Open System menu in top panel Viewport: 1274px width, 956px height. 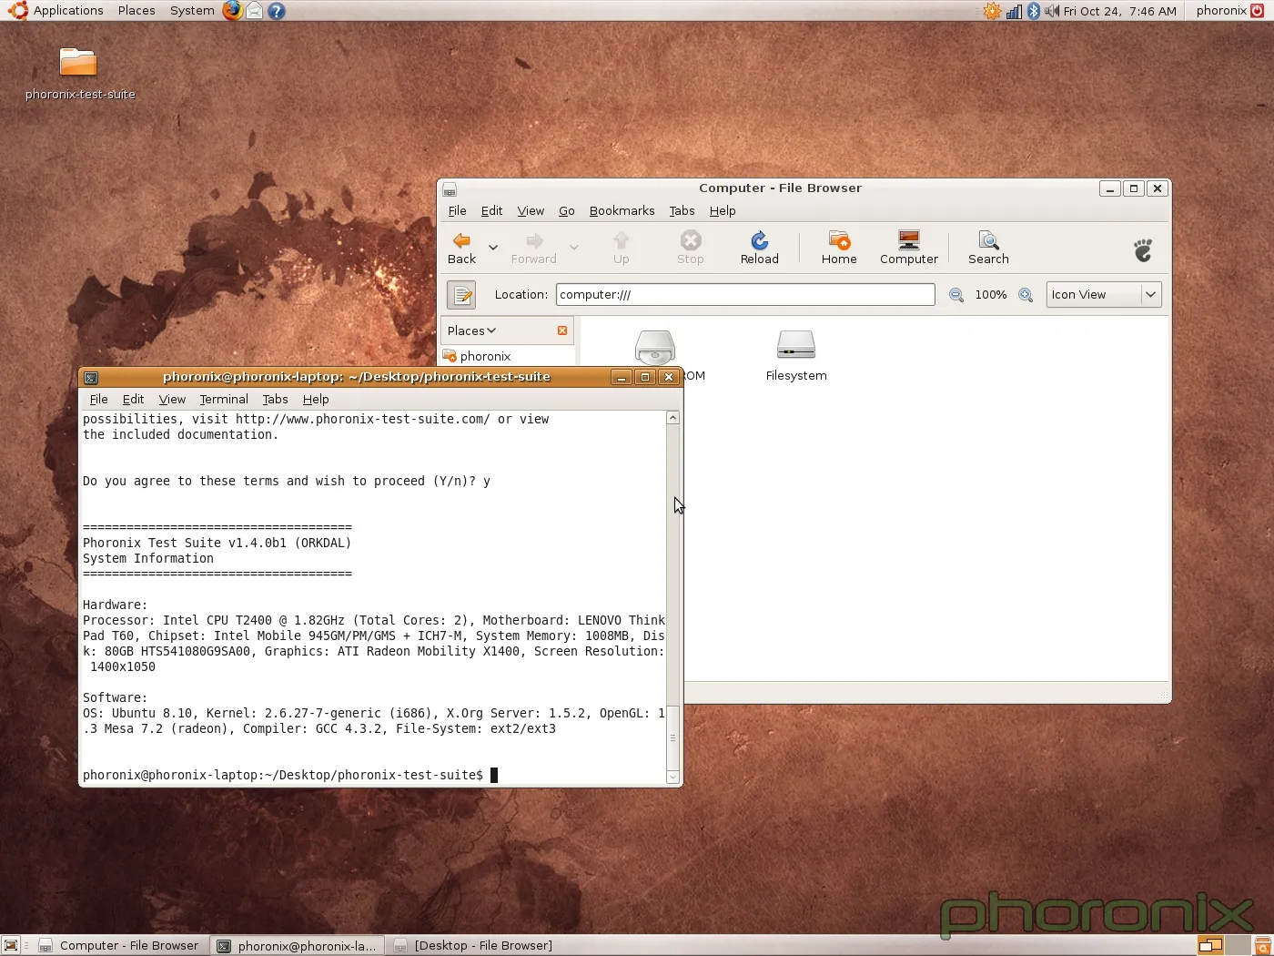(x=192, y=11)
